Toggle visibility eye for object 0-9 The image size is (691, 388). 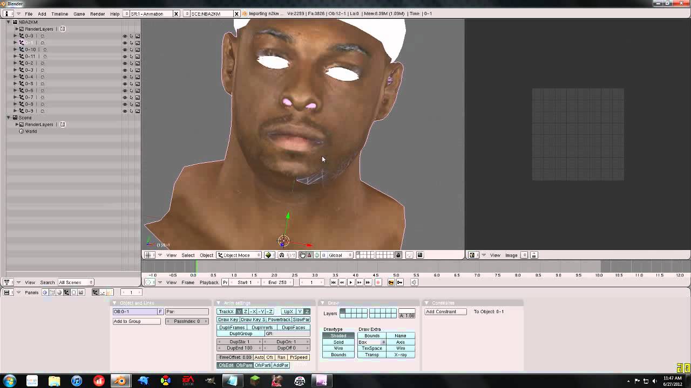tap(125, 111)
